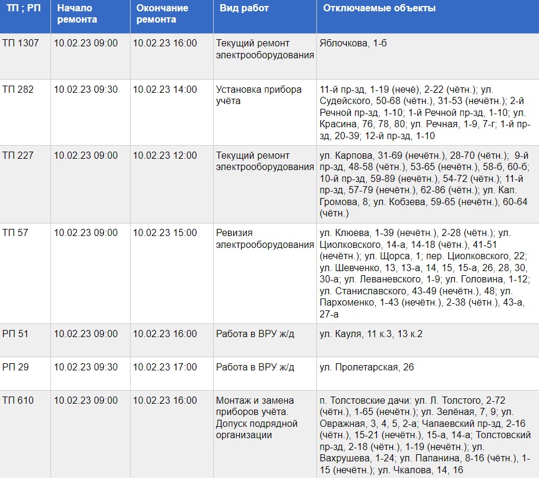The image size is (539, 478).
Task: Click the ТП 610 row label
Action: coord(18,401)
